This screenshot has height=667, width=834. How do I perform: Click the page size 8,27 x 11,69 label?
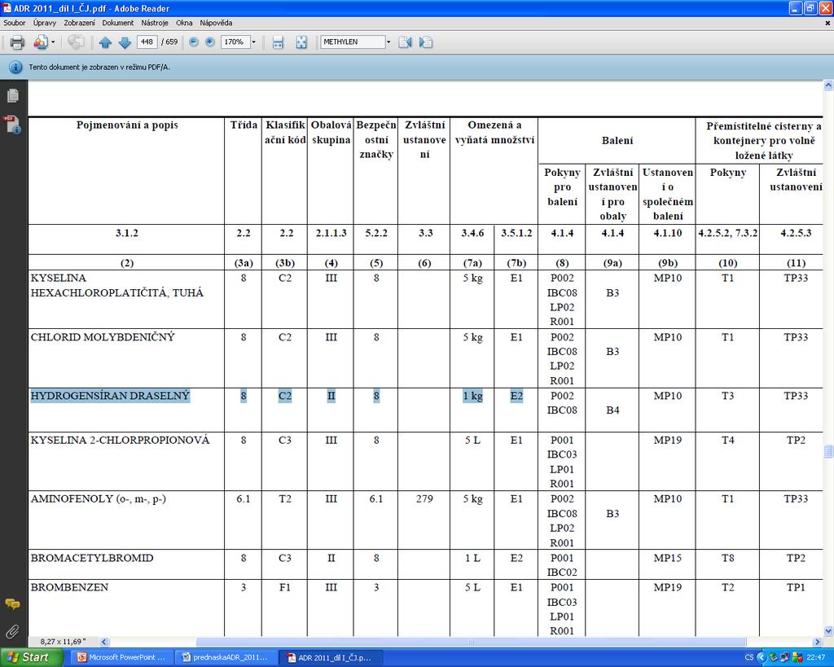63,642
